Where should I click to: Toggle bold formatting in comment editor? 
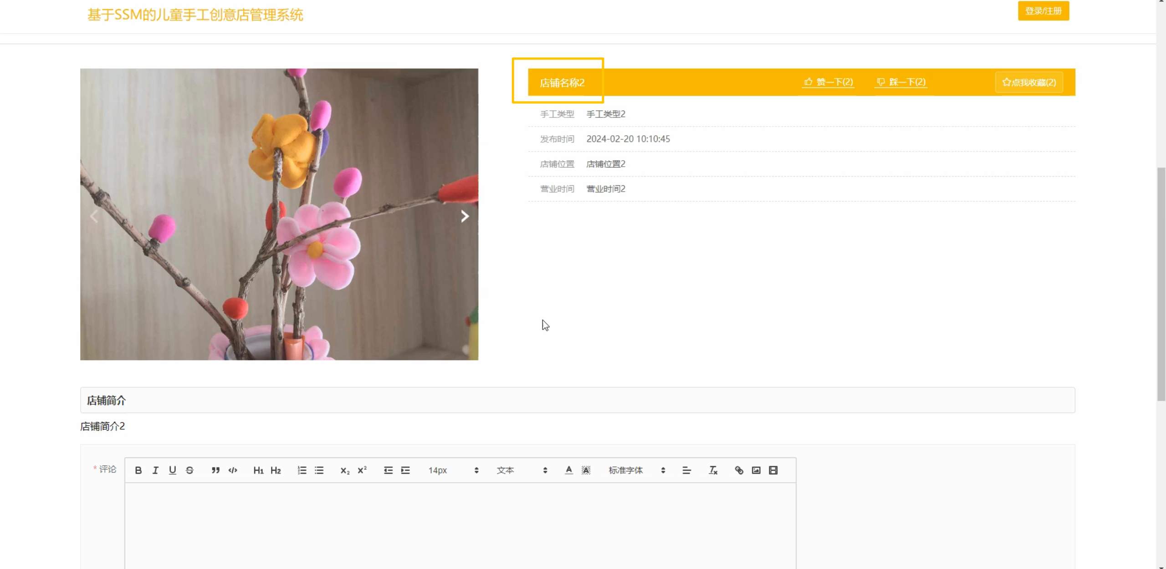(138, 470)
